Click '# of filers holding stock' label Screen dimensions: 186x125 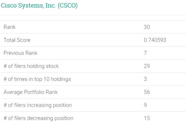(x=31, y=66)
